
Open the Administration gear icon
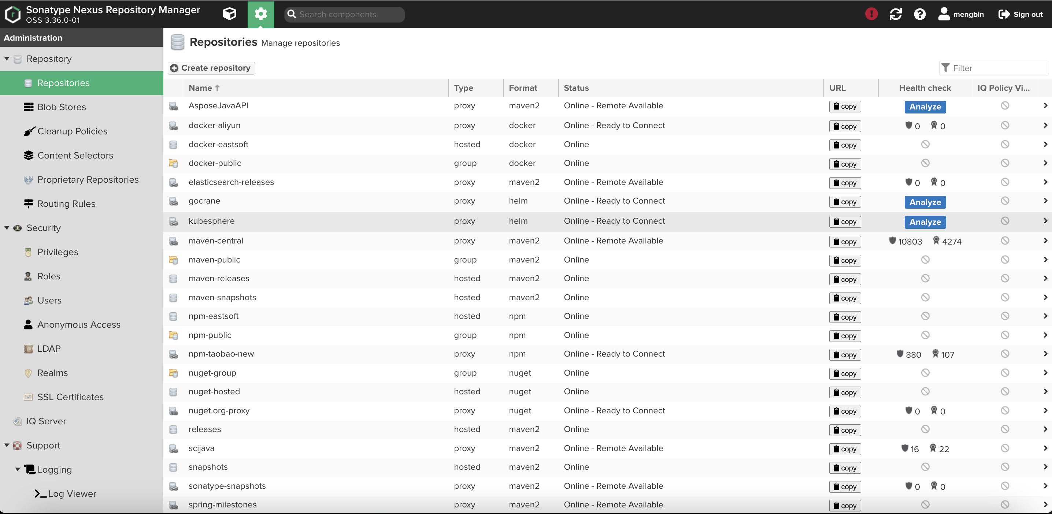(x=260, y=14)
